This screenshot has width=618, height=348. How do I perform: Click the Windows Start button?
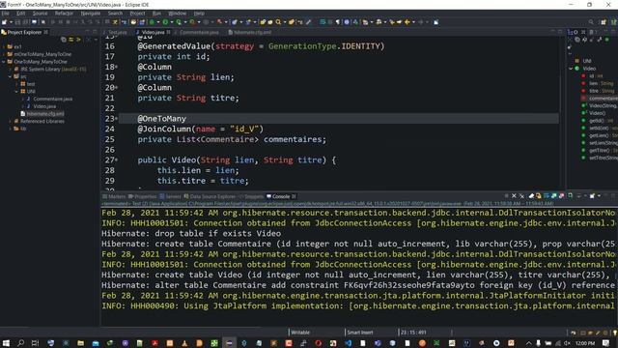6,343
